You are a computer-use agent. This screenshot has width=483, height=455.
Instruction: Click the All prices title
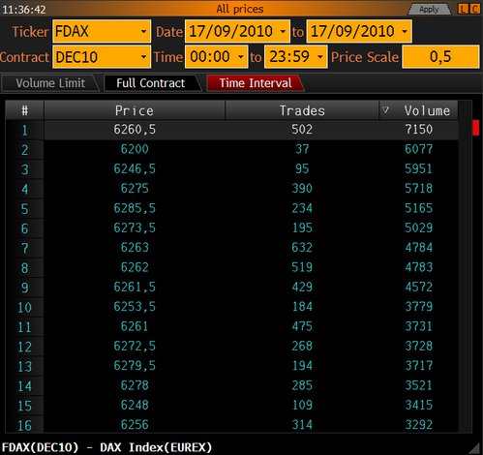(x=240, y=9)
